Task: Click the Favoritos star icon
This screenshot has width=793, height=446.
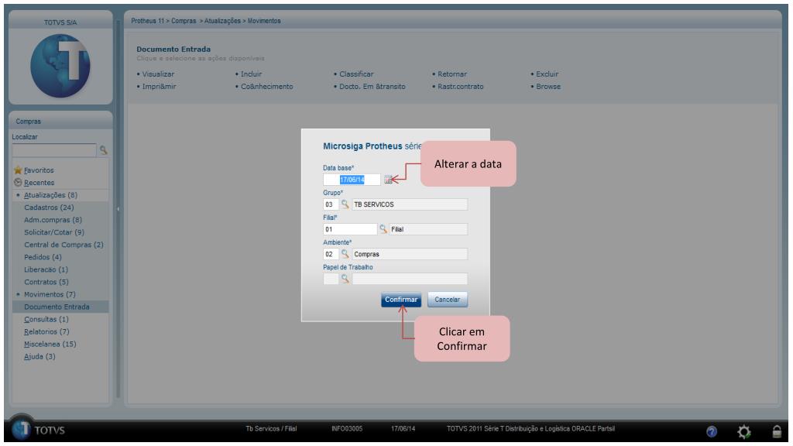Action: pyautogui.click(x=19, y=170)
